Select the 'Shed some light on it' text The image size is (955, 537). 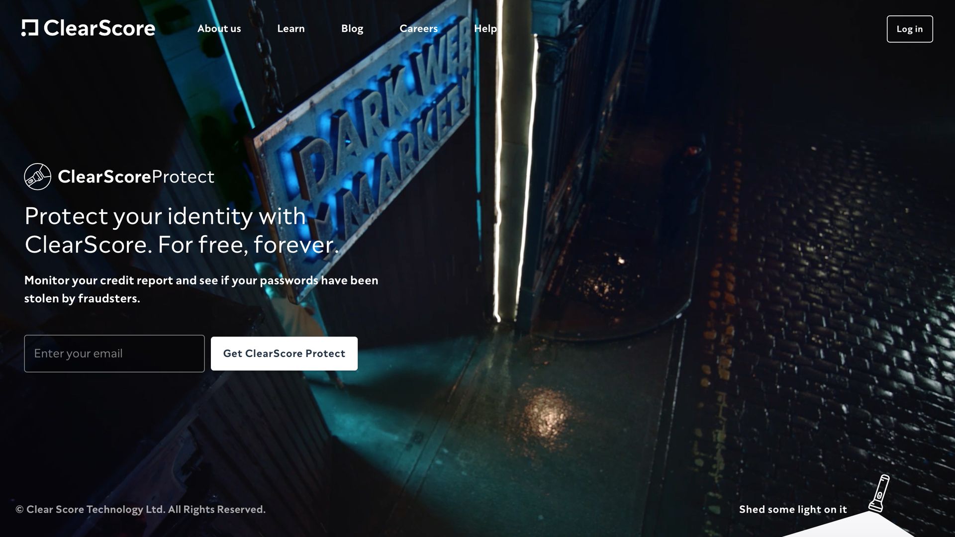coord(793,509)
